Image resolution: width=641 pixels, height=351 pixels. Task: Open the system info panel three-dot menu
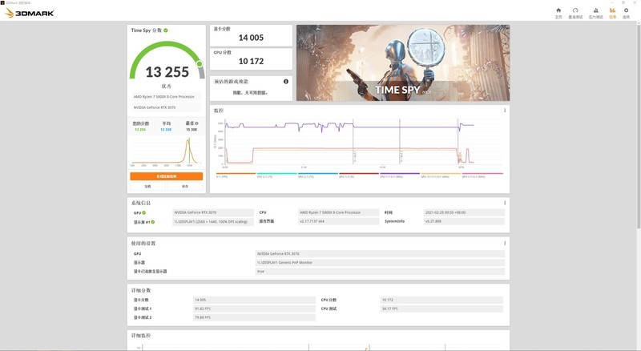pos(504,203)
